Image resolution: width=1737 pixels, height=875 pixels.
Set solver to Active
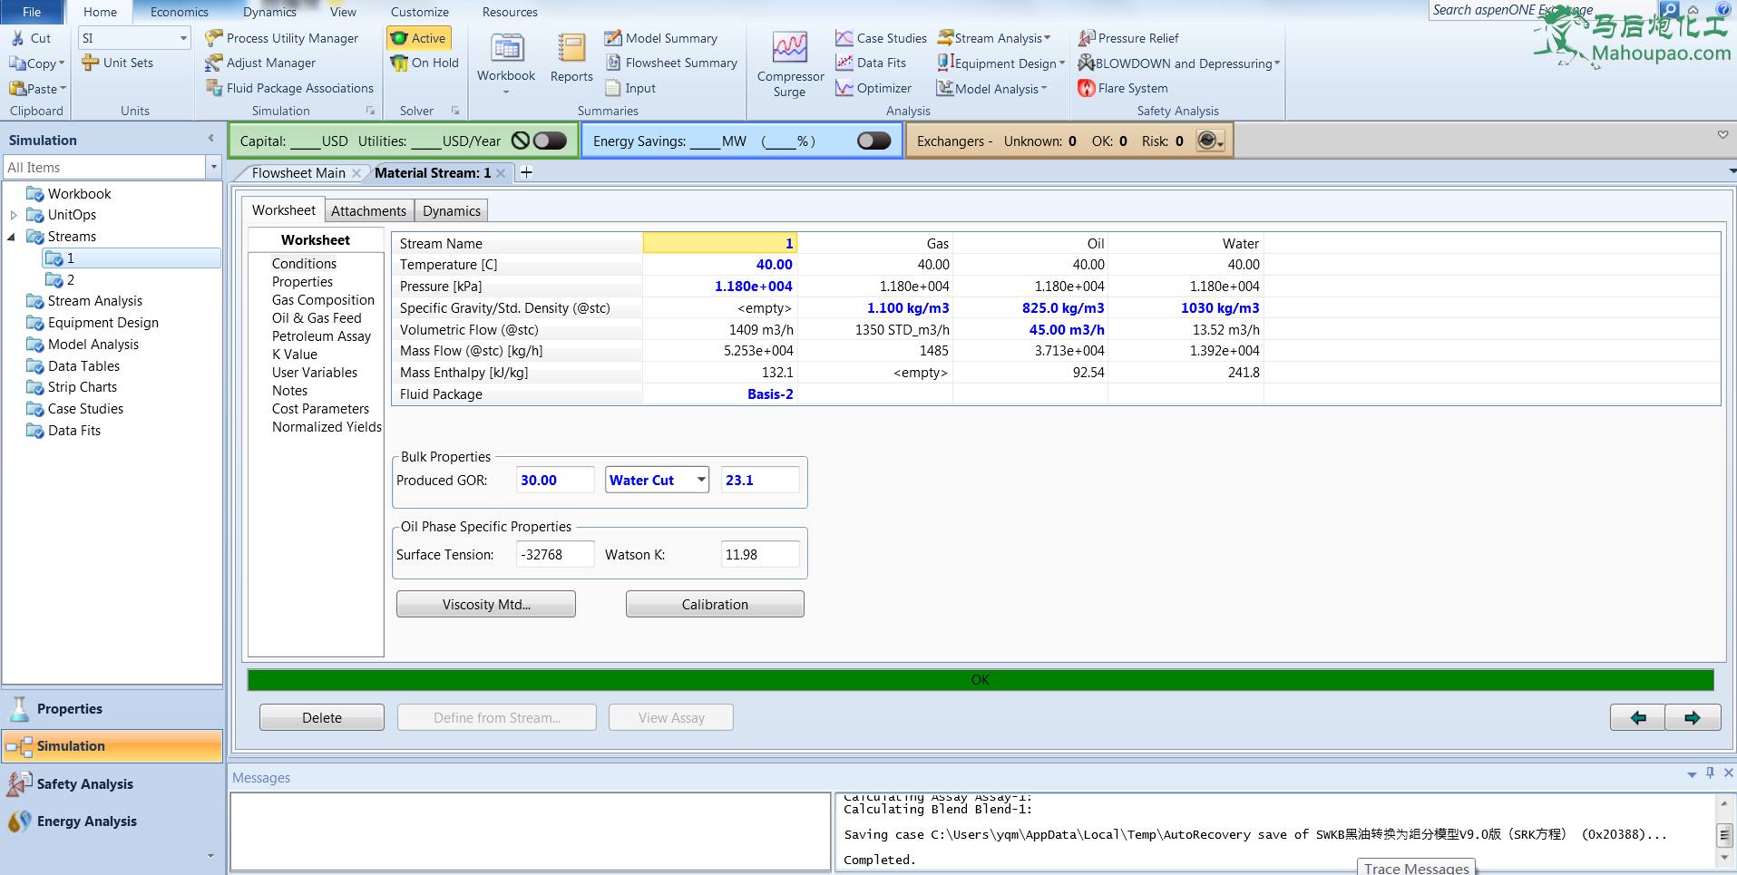point(418,38)
